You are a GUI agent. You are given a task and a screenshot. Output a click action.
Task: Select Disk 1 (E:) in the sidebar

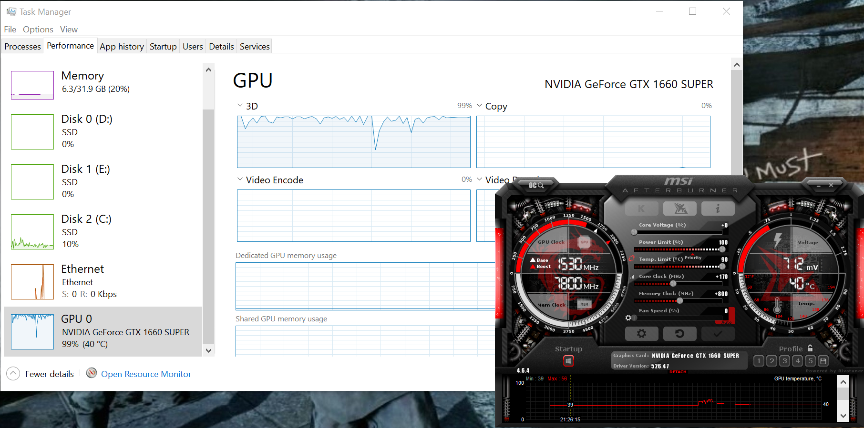(x=103, y=182)
